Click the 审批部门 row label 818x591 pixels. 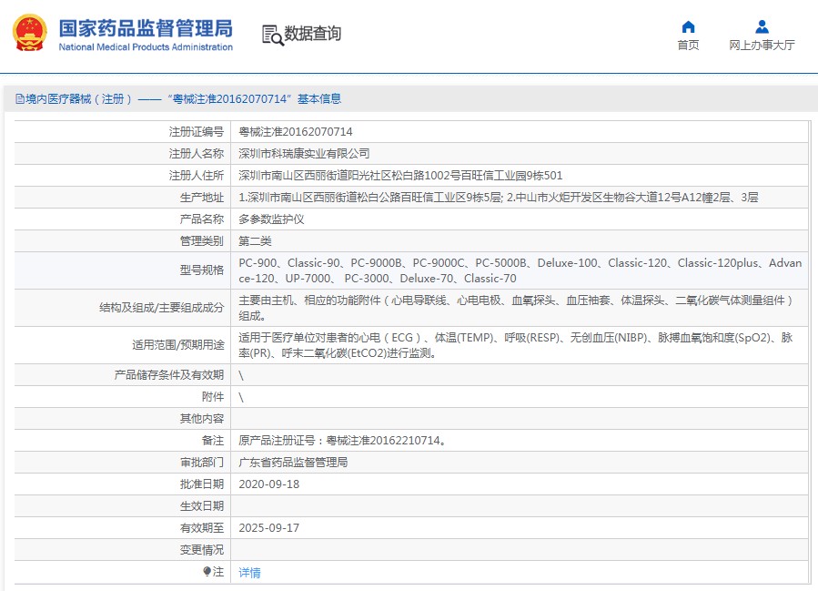coord(202,463)
